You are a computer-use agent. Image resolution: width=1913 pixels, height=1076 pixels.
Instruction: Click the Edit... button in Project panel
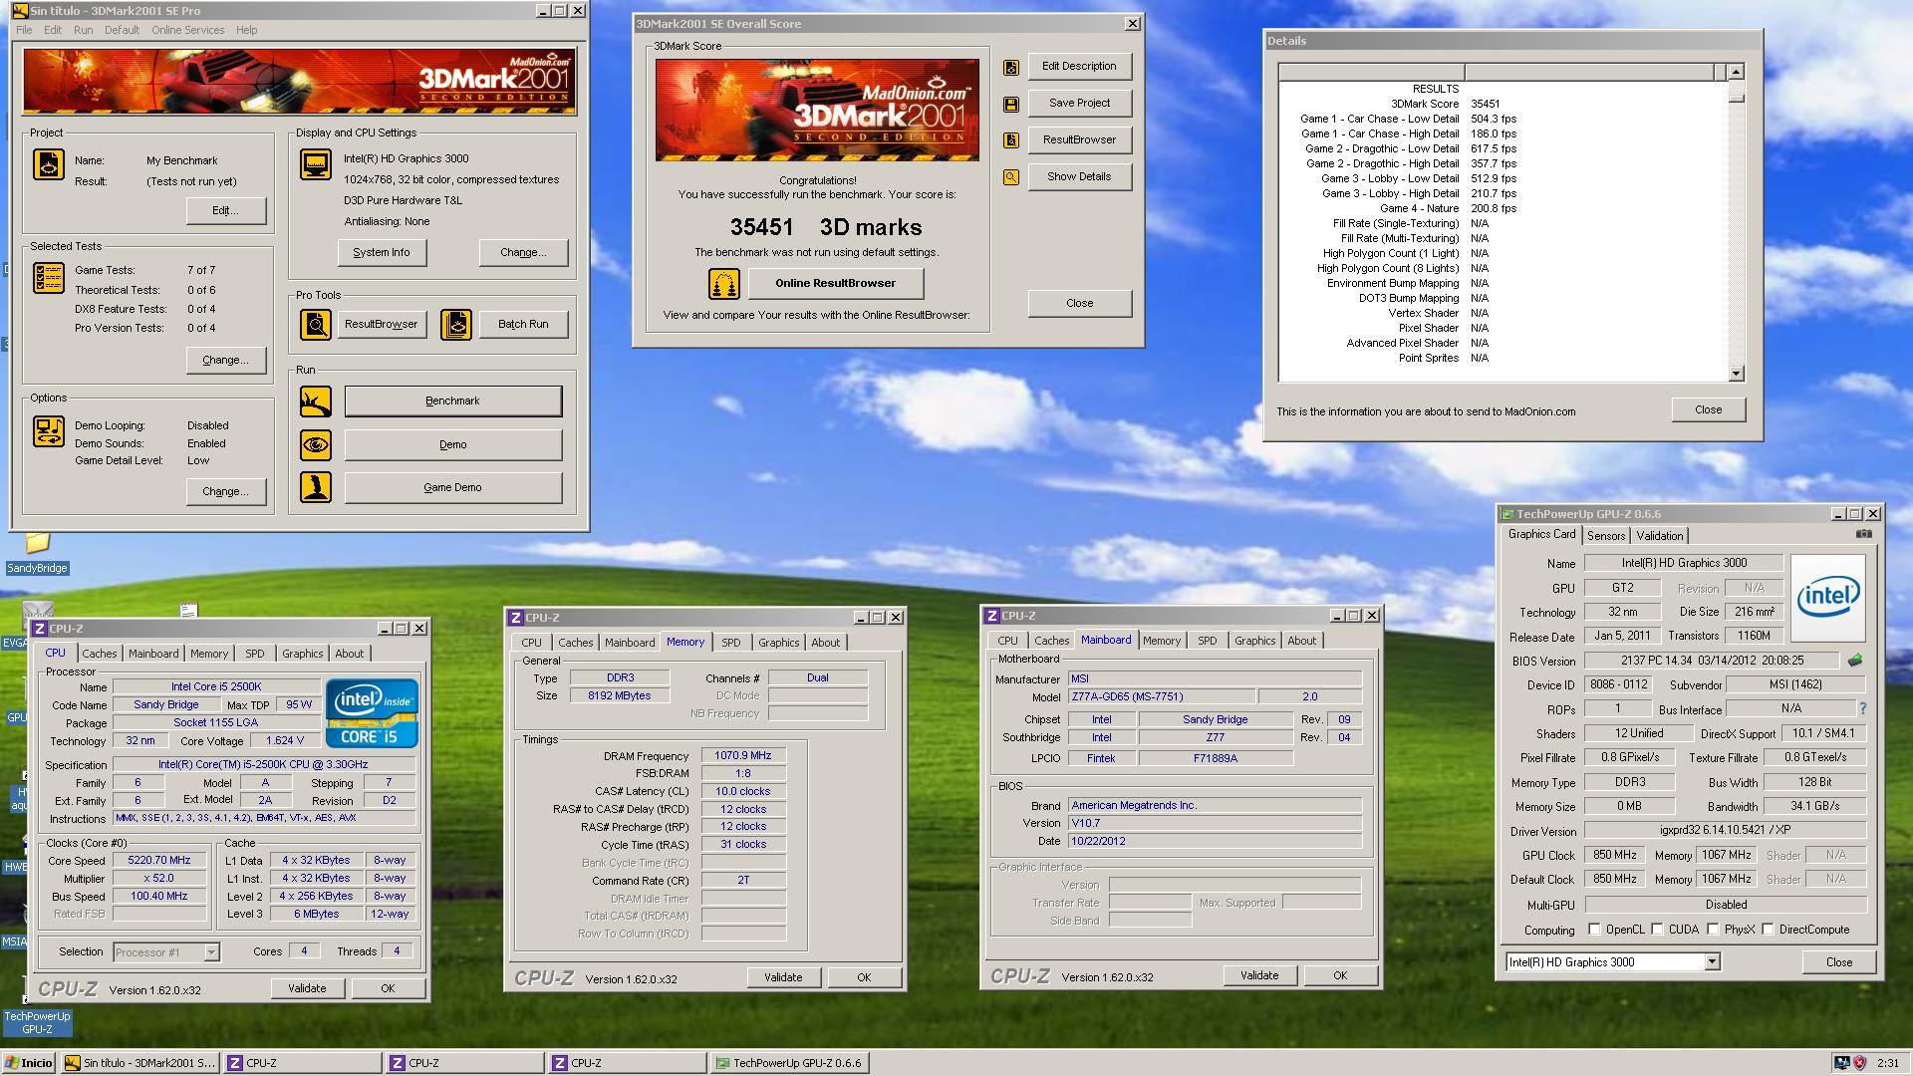coord(225,210)
